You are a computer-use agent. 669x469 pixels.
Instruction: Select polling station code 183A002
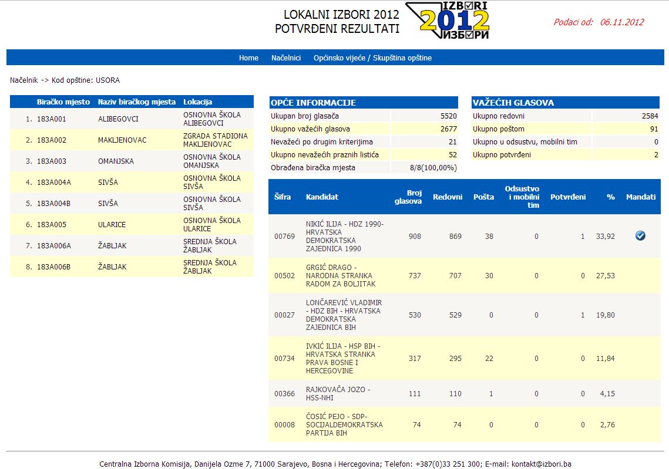(51, 140)
